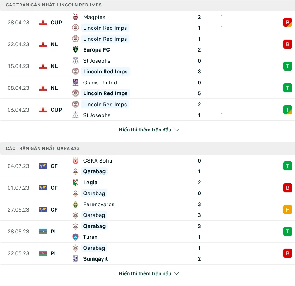Click the yellow H draw badge for Ferencvaros match

[287, 209]
